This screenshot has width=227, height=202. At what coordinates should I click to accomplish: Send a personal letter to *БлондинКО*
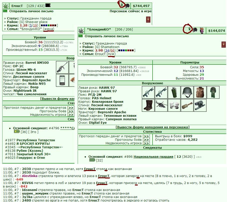(x=107, y=36)
